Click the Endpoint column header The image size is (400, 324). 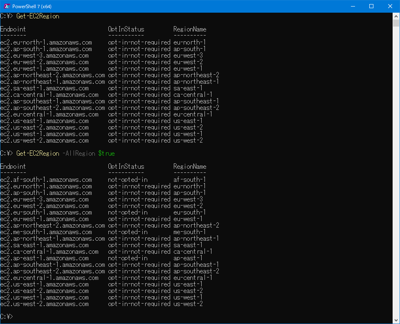13,29
